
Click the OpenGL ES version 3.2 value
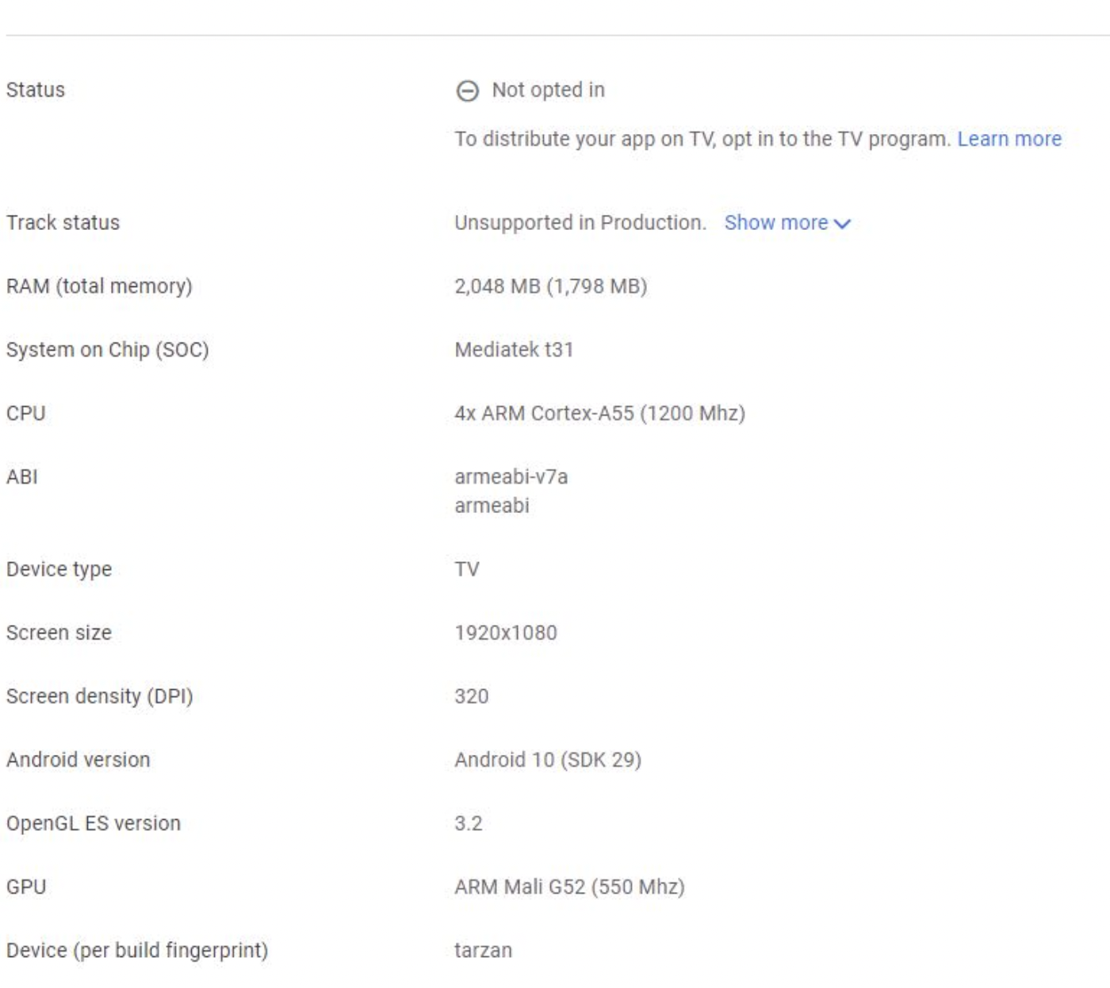click(x=469, y=823)
